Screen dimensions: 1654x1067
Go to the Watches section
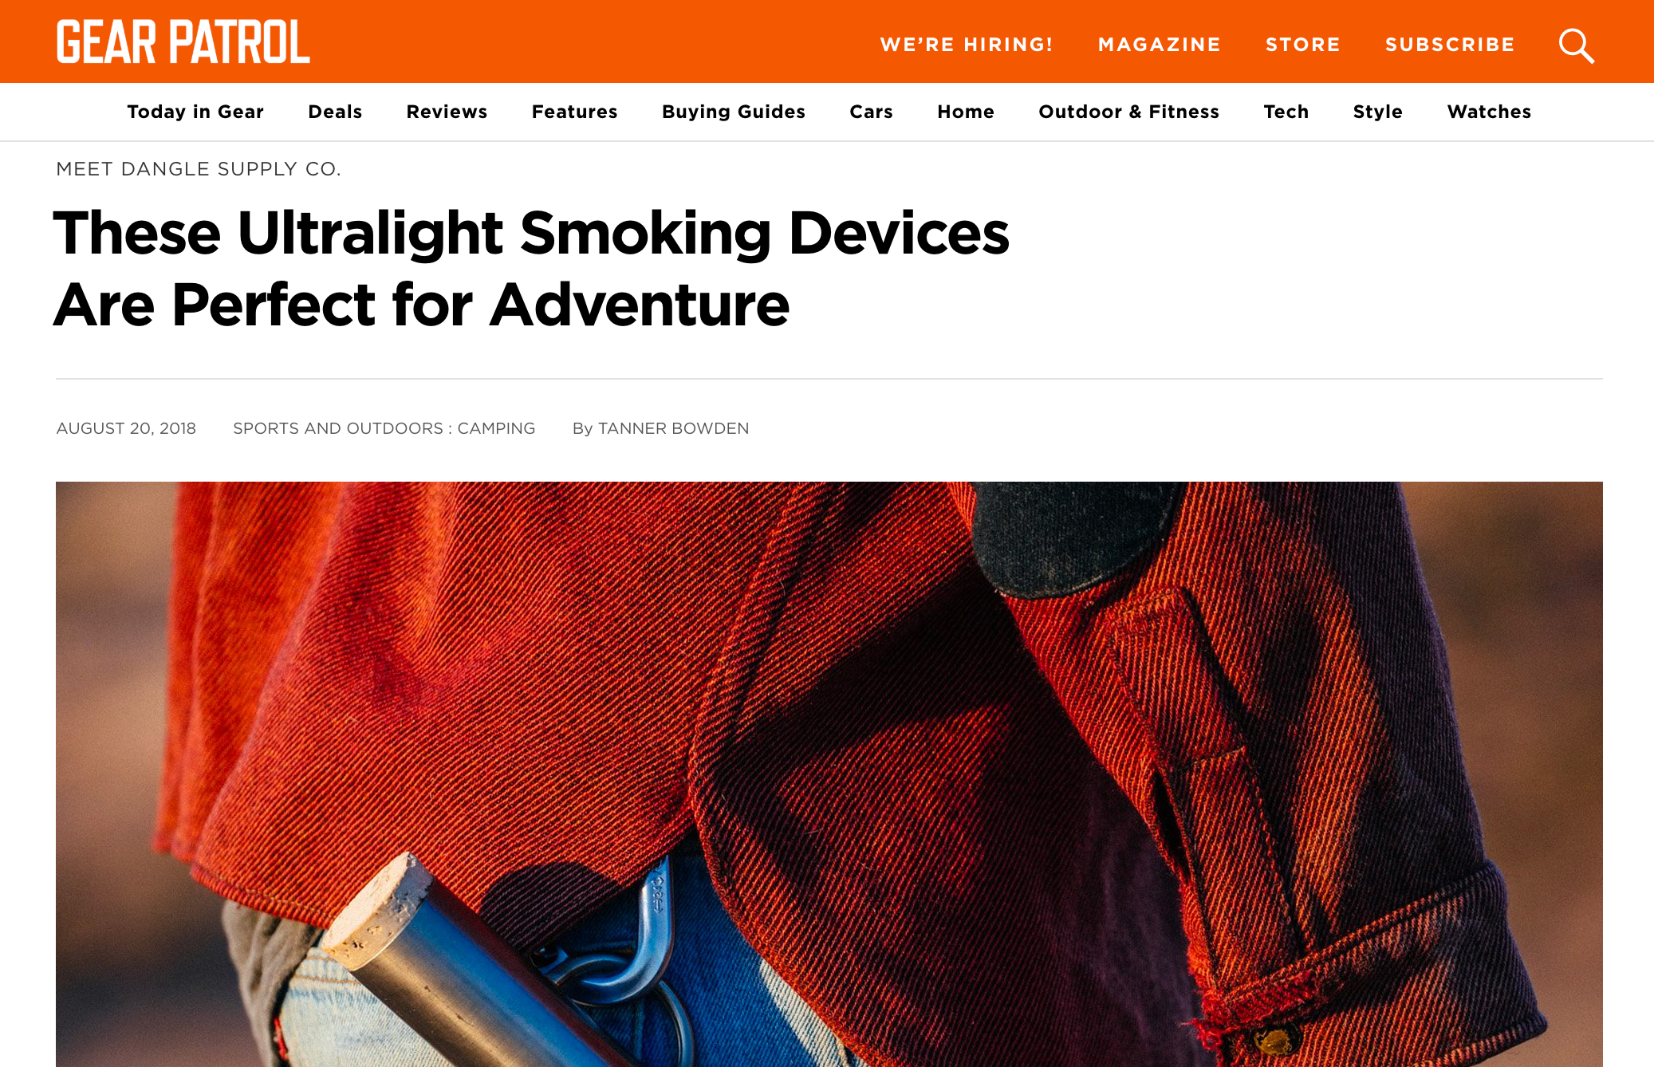(1489, 112)
